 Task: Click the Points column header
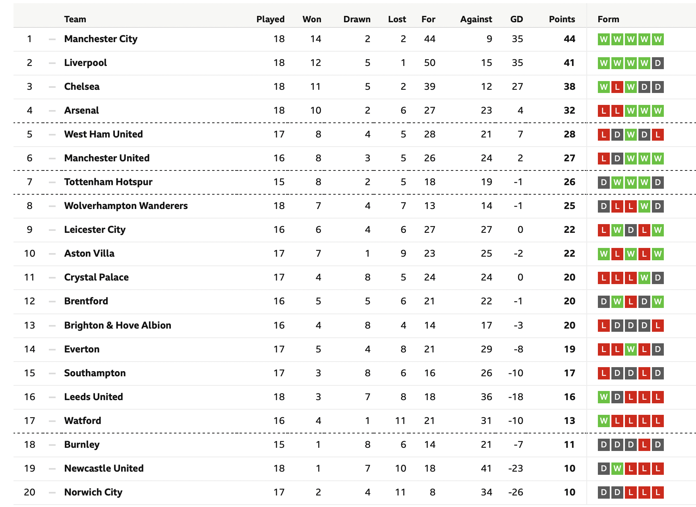click(x=562, y=19)
